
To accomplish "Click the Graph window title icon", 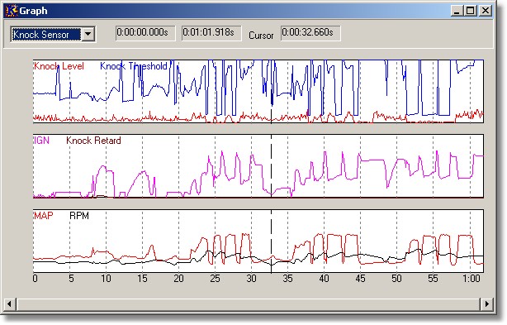I will click(11, 11).
